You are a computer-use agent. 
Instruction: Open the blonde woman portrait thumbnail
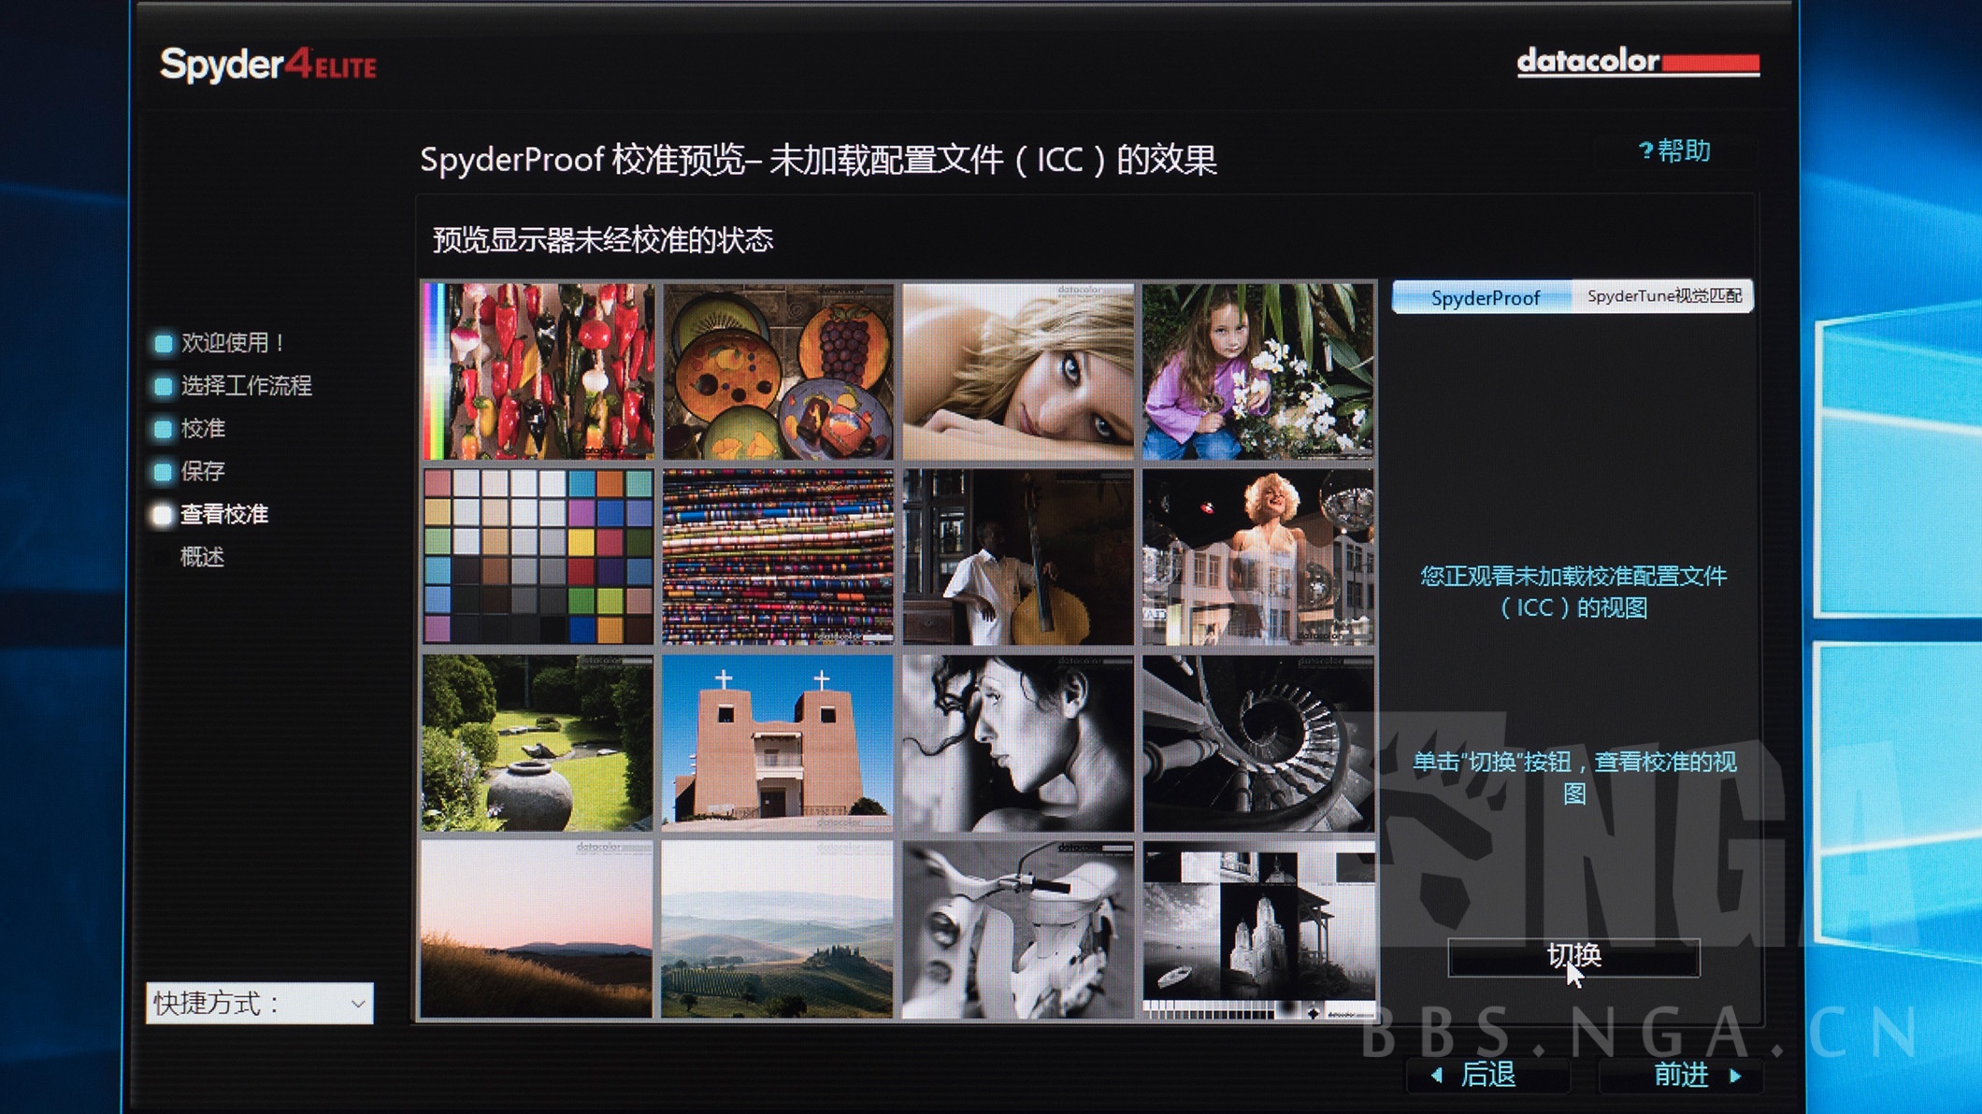point(1018,371)
